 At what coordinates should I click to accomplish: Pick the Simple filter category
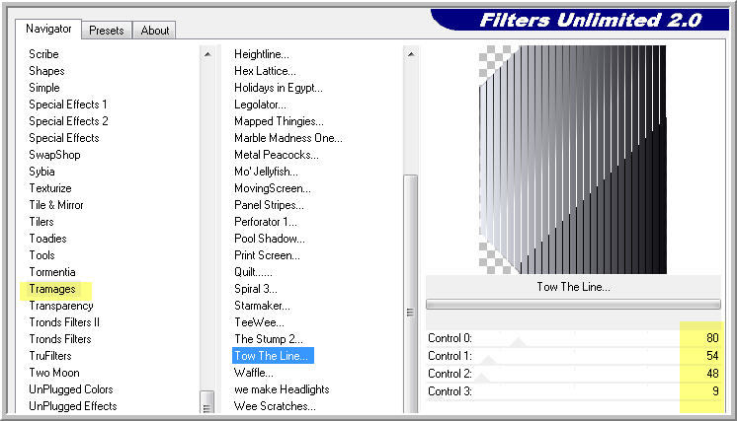click(44, 88)
